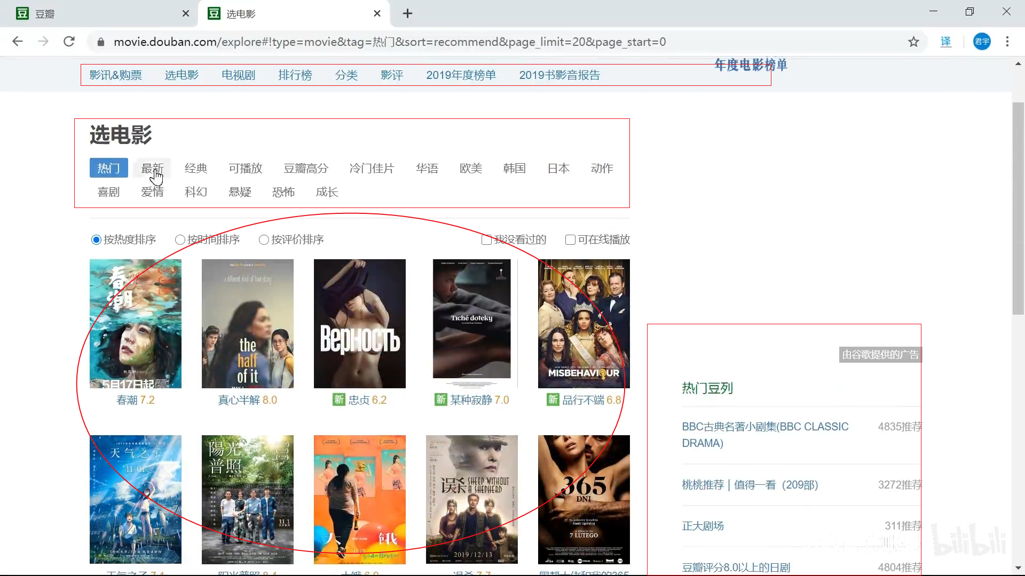Select the 爱情 tag
Viewport: 1025px width, 576px height.
152,191
